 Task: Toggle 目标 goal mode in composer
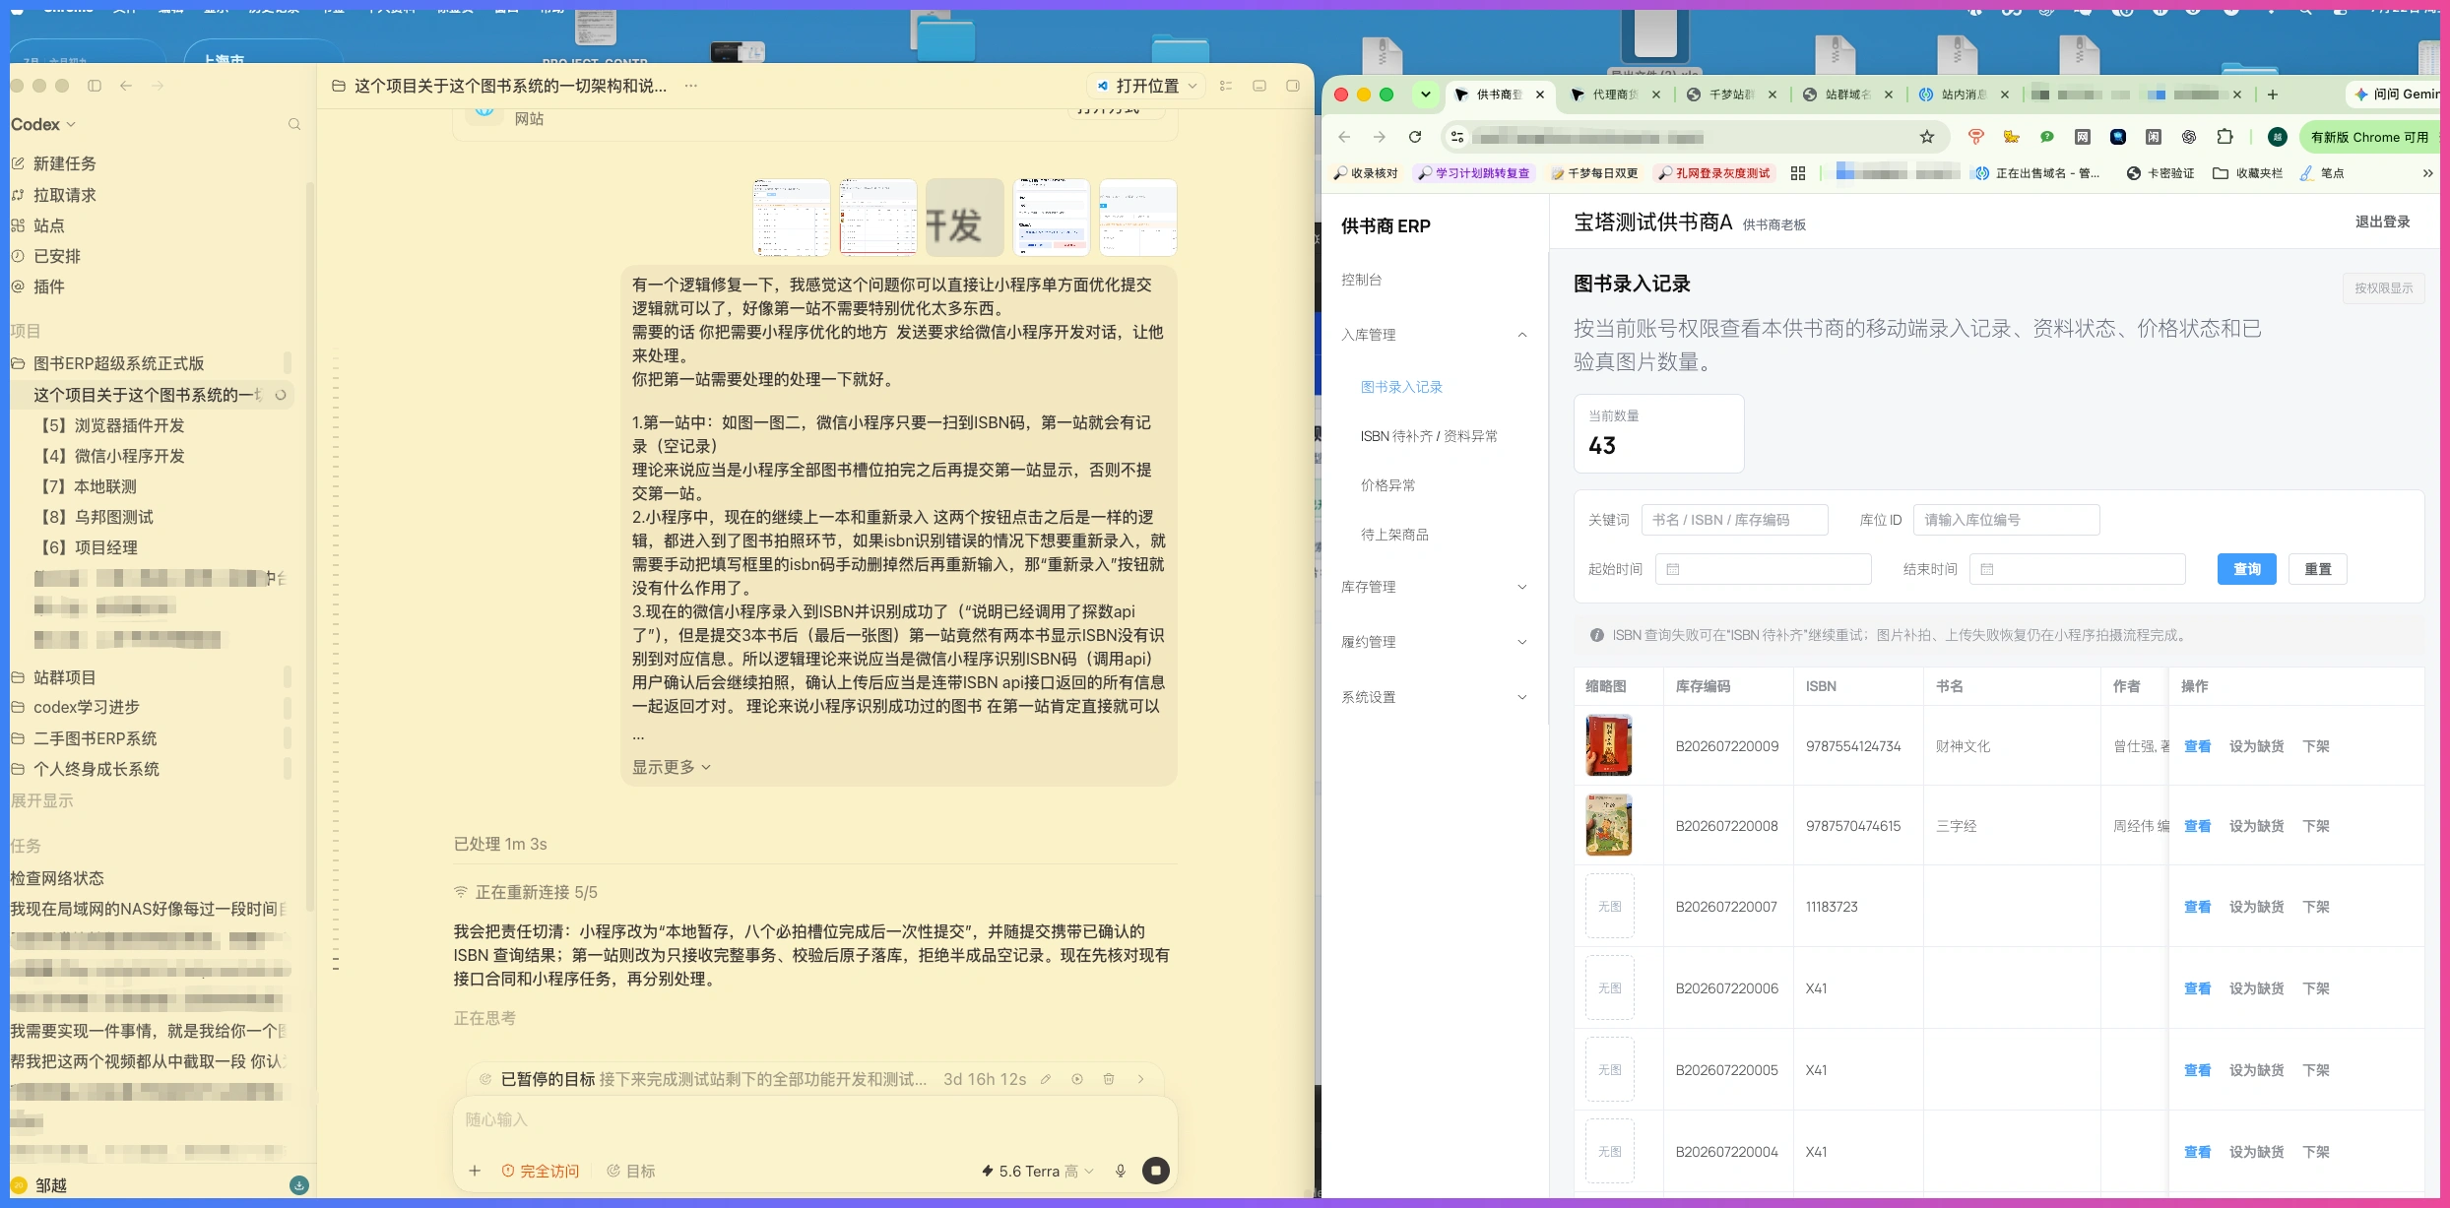(631, 1171)
